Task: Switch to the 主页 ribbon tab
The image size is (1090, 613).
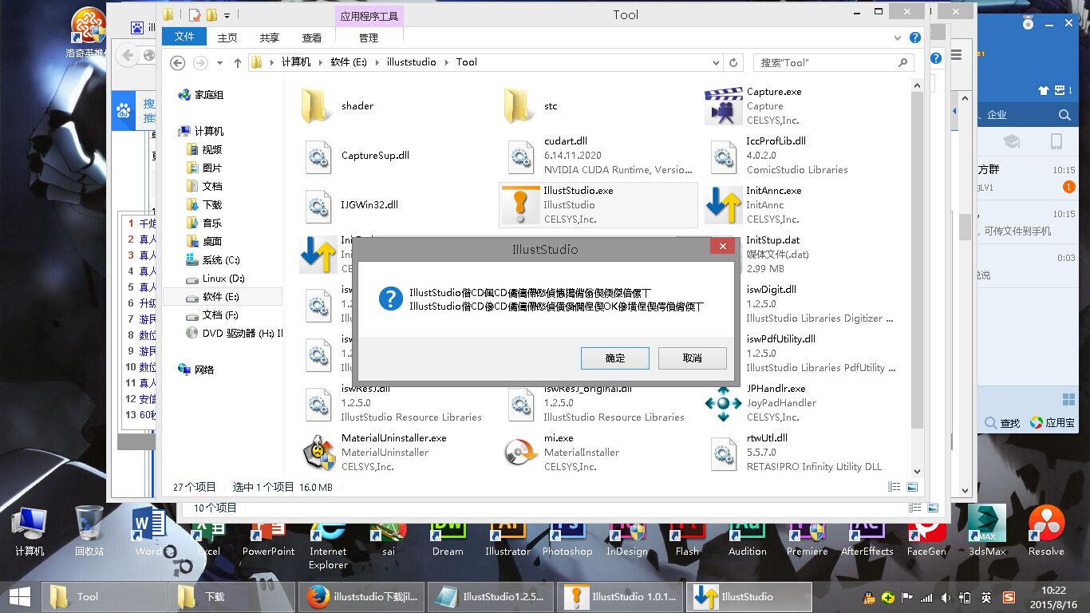Action: tap(227, 38)
